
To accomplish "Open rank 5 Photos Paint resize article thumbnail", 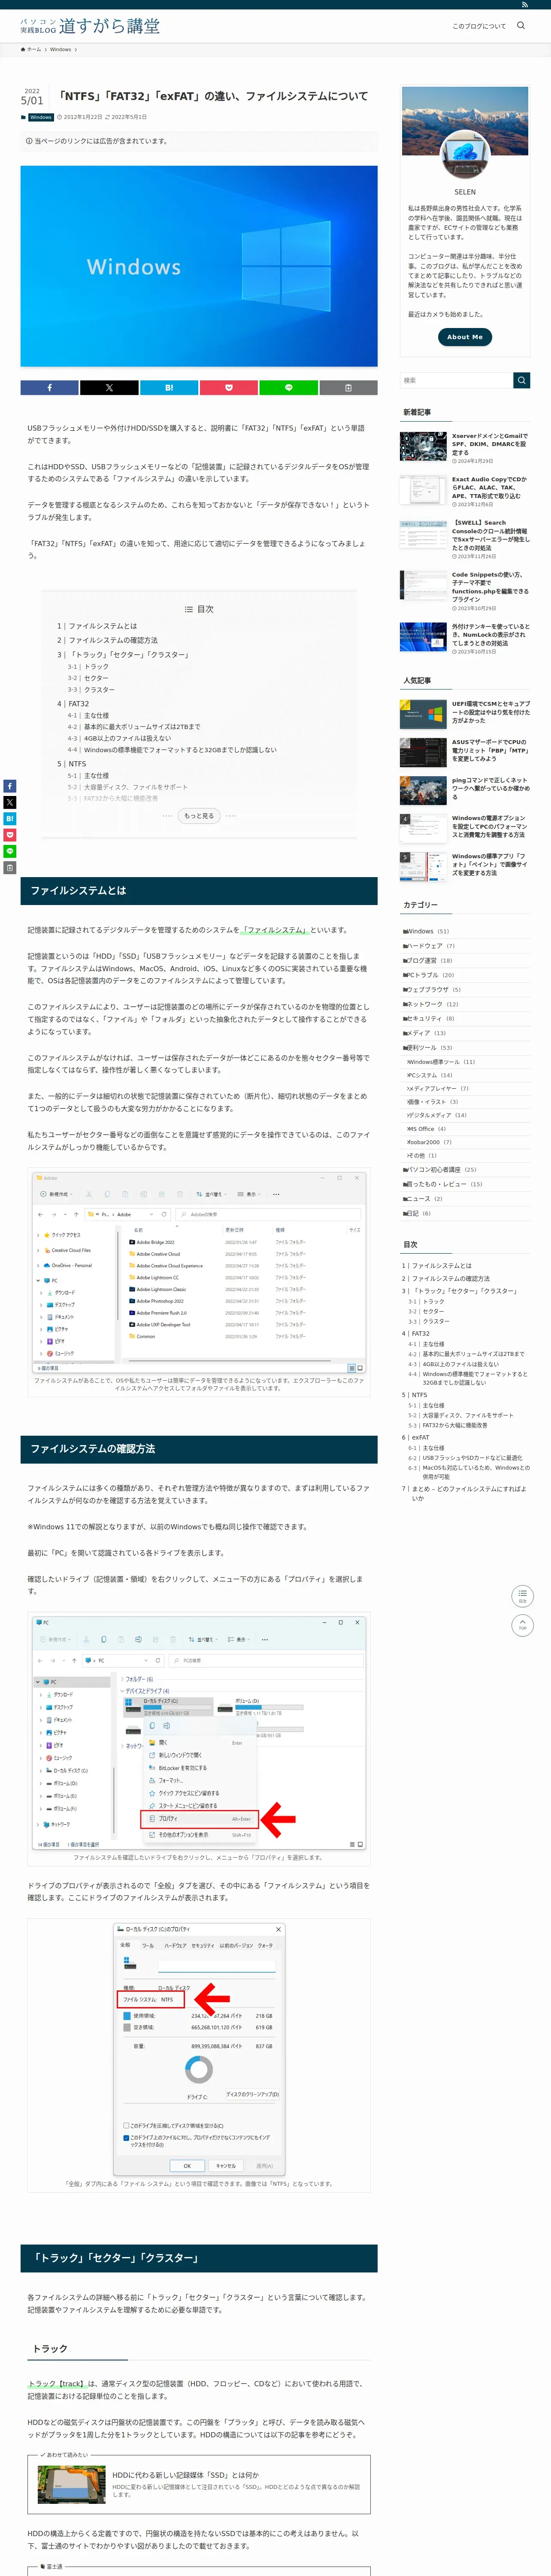I will pos(423,866).
